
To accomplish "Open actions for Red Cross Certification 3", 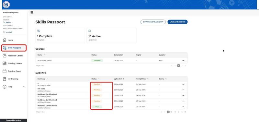I will (183, 101).
